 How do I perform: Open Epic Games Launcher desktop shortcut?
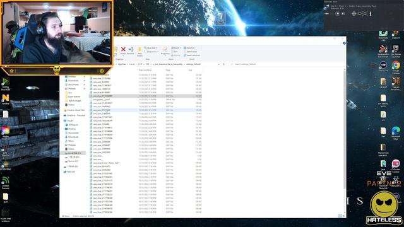tap(396, 49)
